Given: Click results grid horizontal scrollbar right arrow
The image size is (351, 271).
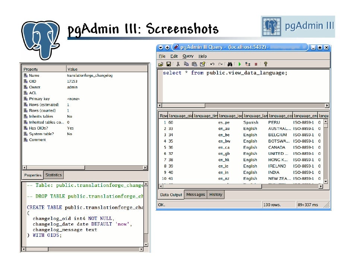Looking at the screenshot, I should (321, 186).
